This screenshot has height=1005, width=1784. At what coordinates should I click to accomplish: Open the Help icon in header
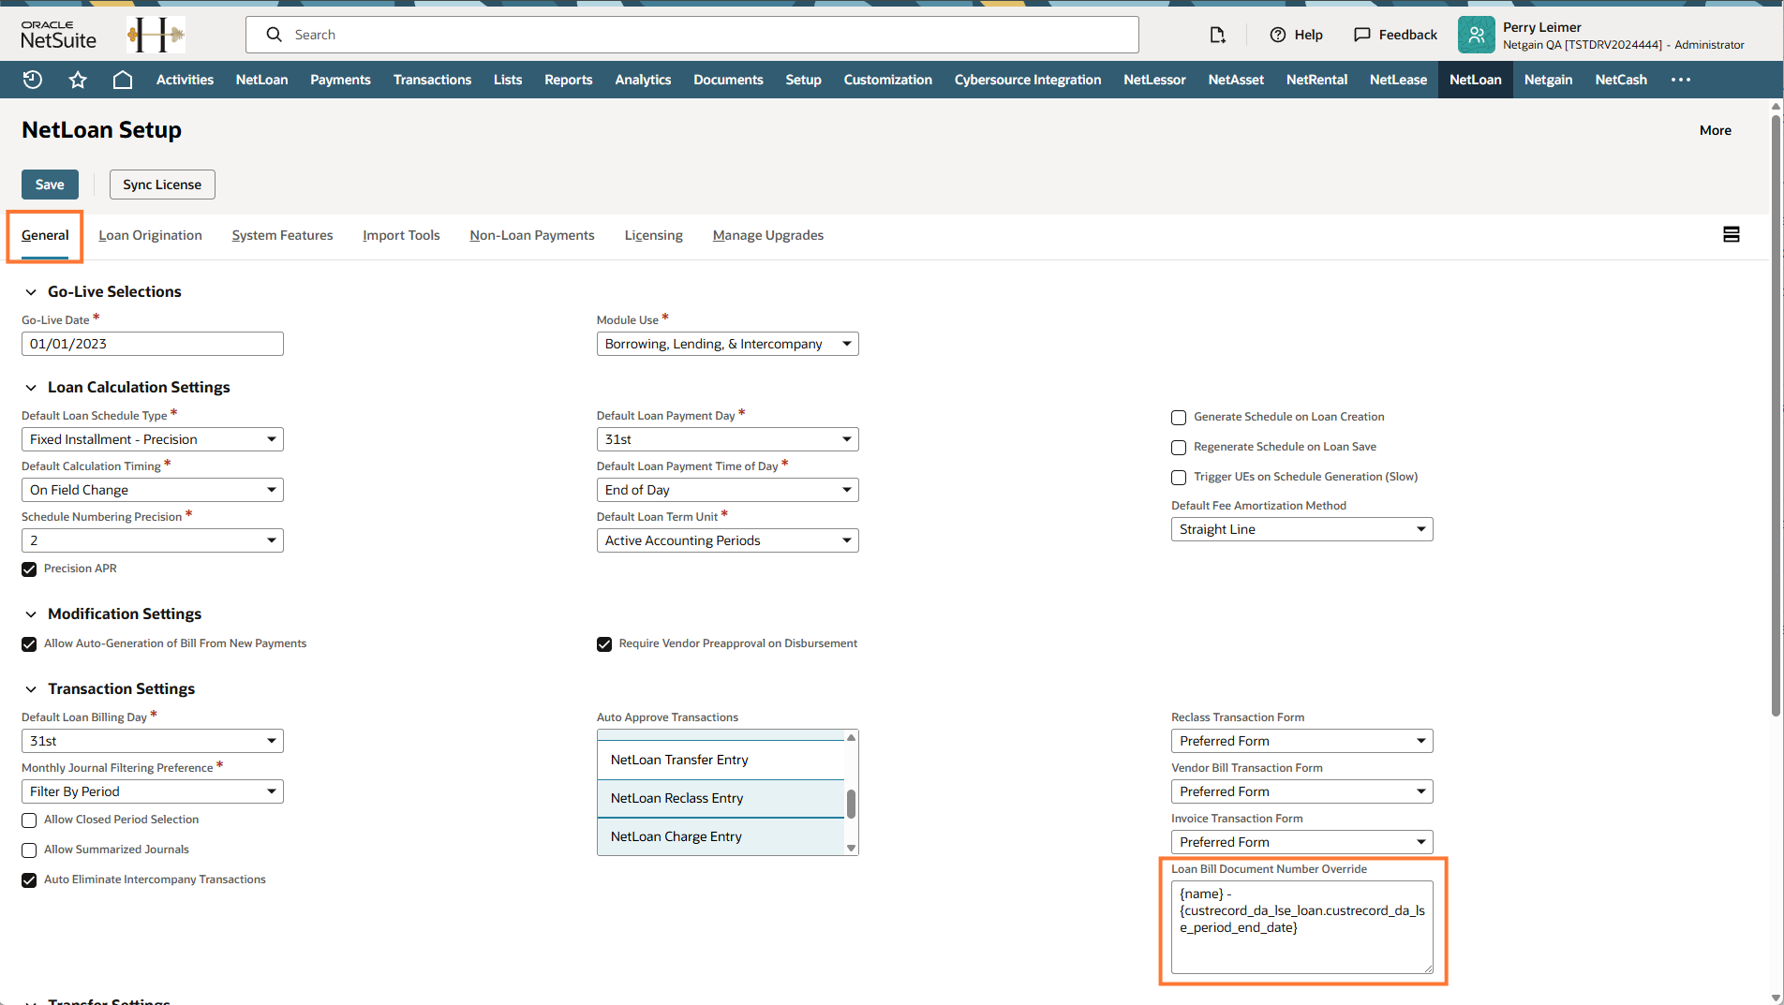pos(1278,35)
